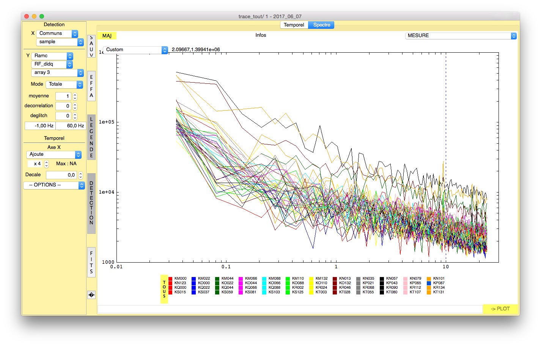This screenshot has height=346, width=541.
Task: Click the question-mark diamond icon button
Action: click(91, 295)
